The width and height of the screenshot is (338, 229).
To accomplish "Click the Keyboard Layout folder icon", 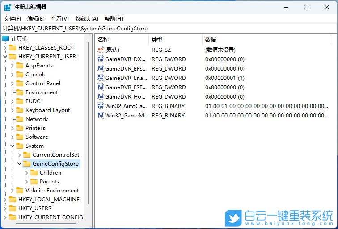I will click(20, 110).
